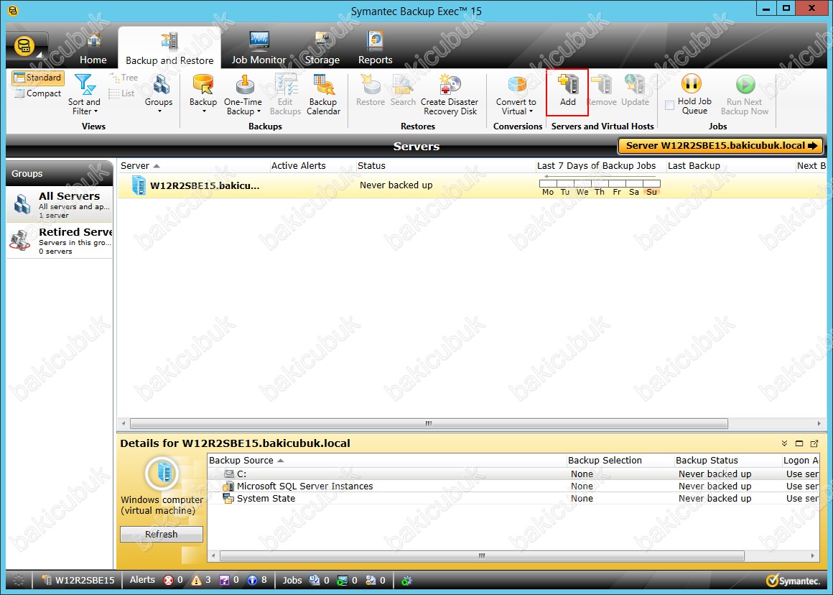Pop out the Details pane into a window

814,443
